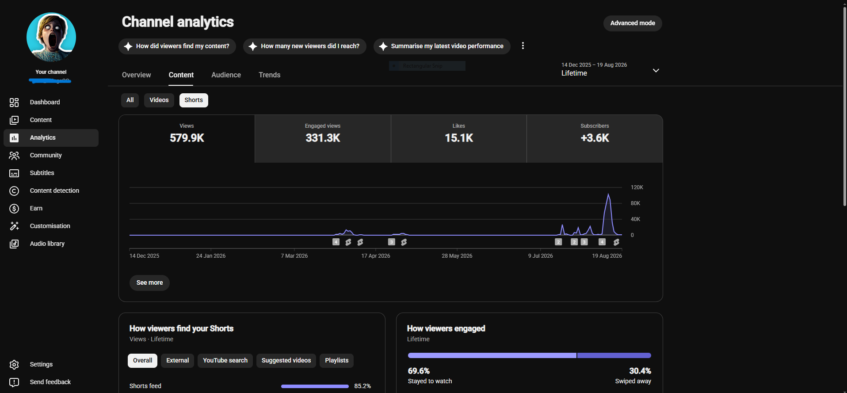Open Content detection copyright icon
The height and width of the screenshot is (393, 847).
point(14,191)
